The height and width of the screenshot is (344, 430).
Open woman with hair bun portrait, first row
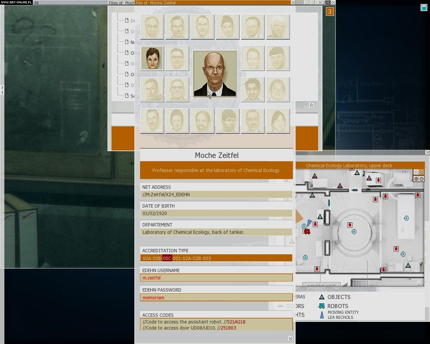228,27
